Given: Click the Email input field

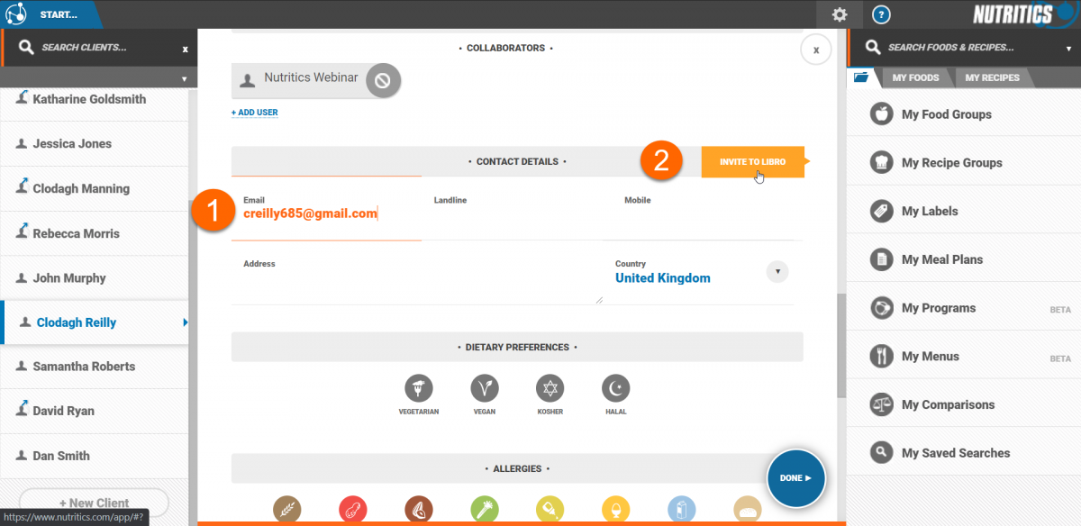Looking at the screenshot, I should [324, 214].
